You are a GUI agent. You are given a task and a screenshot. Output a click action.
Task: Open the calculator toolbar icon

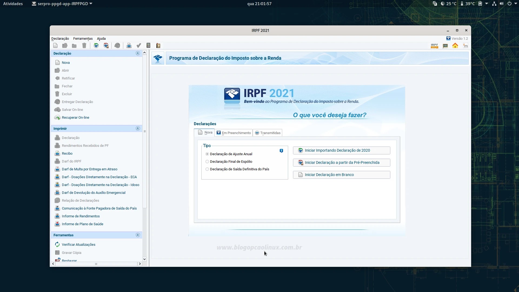point(148,45)
